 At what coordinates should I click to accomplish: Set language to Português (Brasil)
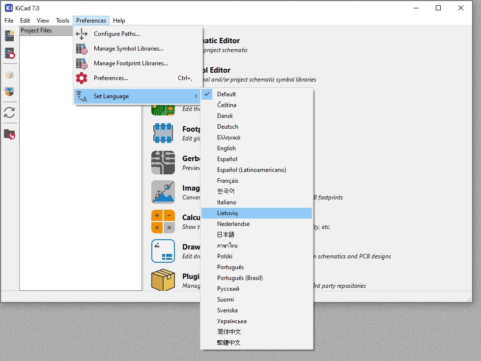click(x=257, y=278)
